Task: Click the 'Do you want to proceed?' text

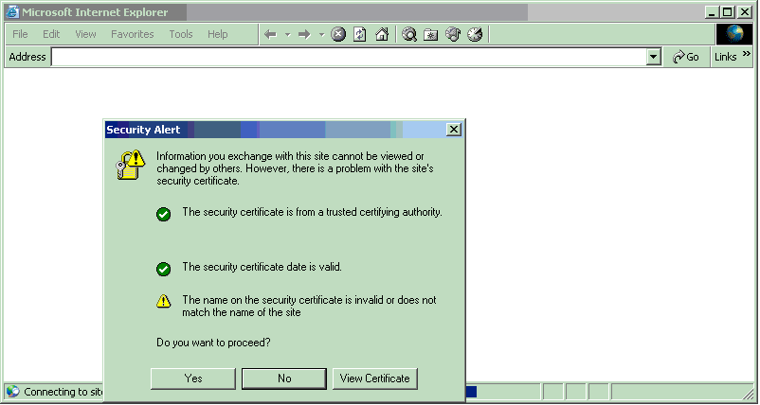Action: [x=213, y=343]
